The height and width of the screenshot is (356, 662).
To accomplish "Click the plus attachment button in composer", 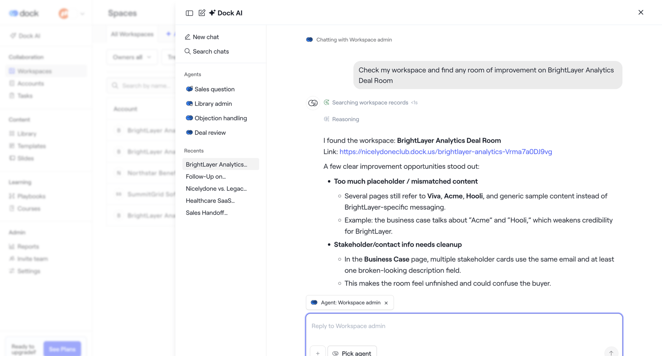I will point(318,353).
